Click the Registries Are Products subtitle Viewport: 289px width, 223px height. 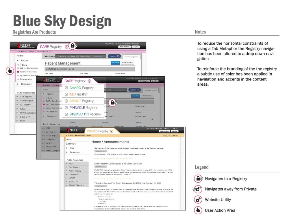tap(34, 32)
